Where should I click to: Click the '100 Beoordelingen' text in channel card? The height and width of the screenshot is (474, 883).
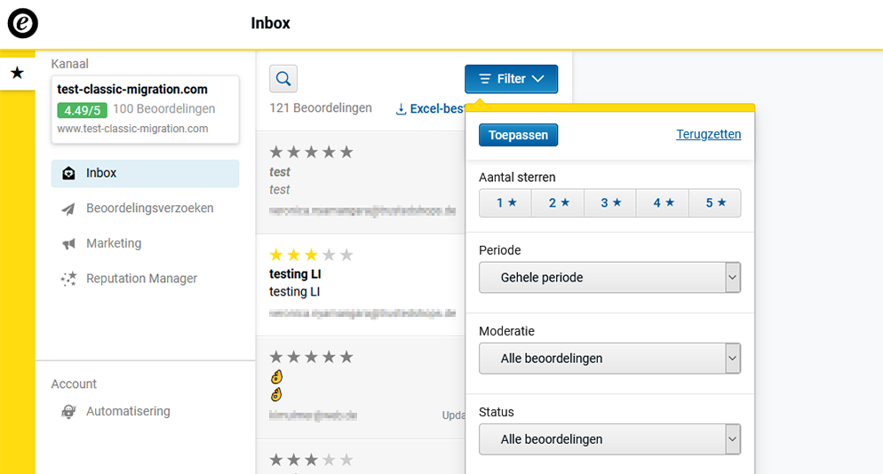(163, 109)
